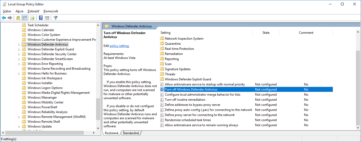This screenshot has width=361, height=142.
Task: Click the Back arrow toolbar icon
Action: pos(4,18)
